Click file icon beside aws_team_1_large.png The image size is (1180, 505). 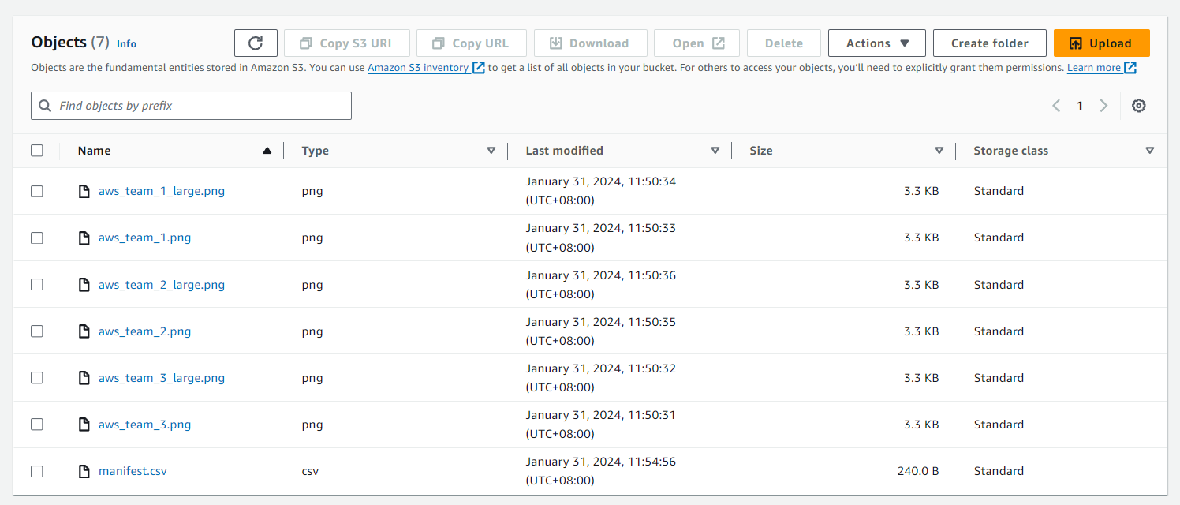pyautogui.click(x=84, y=191)
